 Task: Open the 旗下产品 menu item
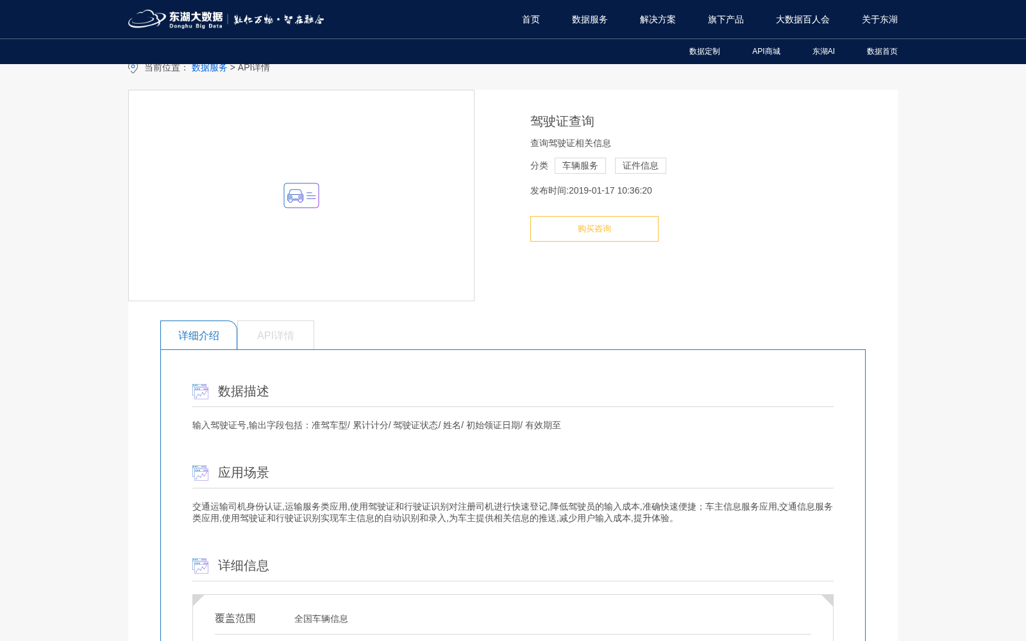pos(726,19)
